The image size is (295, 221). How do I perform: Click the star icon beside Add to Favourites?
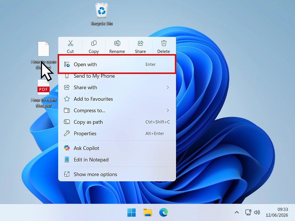[67, 99]
